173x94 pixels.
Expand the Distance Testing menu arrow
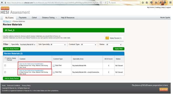tap(56, 18)
